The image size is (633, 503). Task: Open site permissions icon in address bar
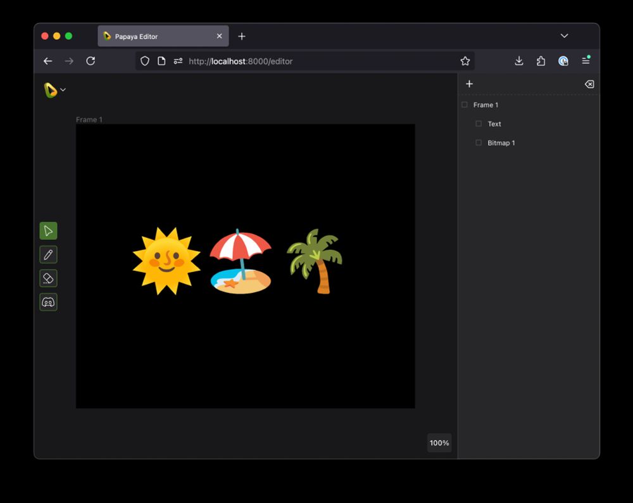(178, 61)
